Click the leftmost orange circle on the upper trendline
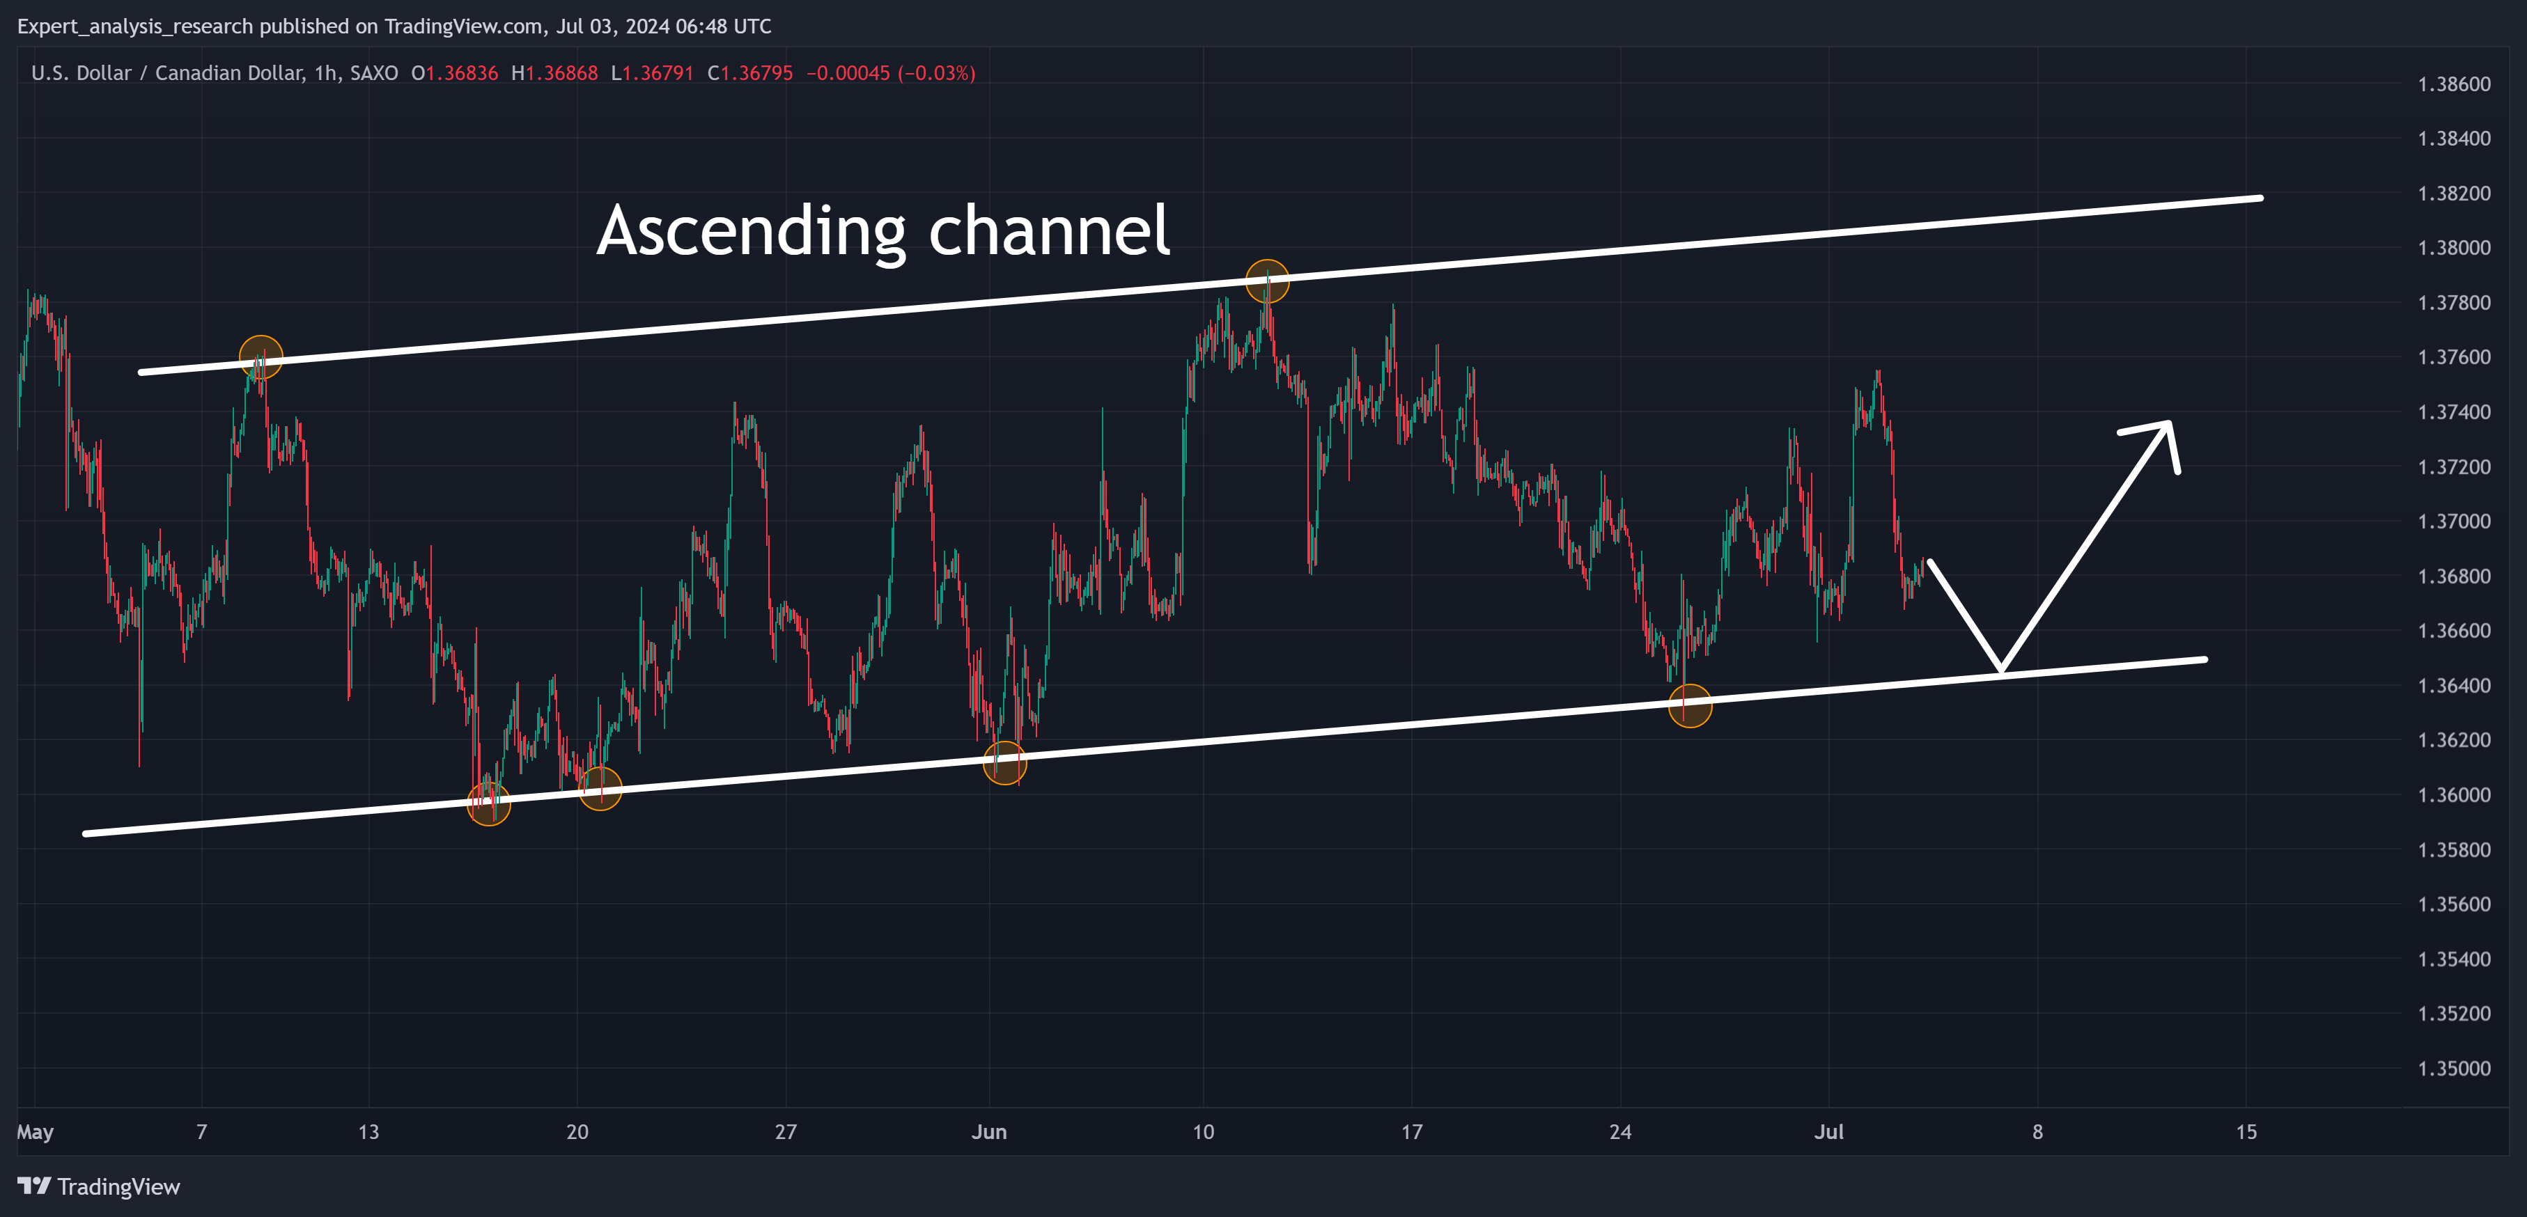The width and height of the screenshot is (2527, 1217). pos(261,356)
